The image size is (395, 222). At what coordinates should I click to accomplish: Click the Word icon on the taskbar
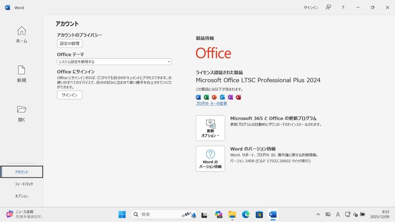[x=272, y=214]
